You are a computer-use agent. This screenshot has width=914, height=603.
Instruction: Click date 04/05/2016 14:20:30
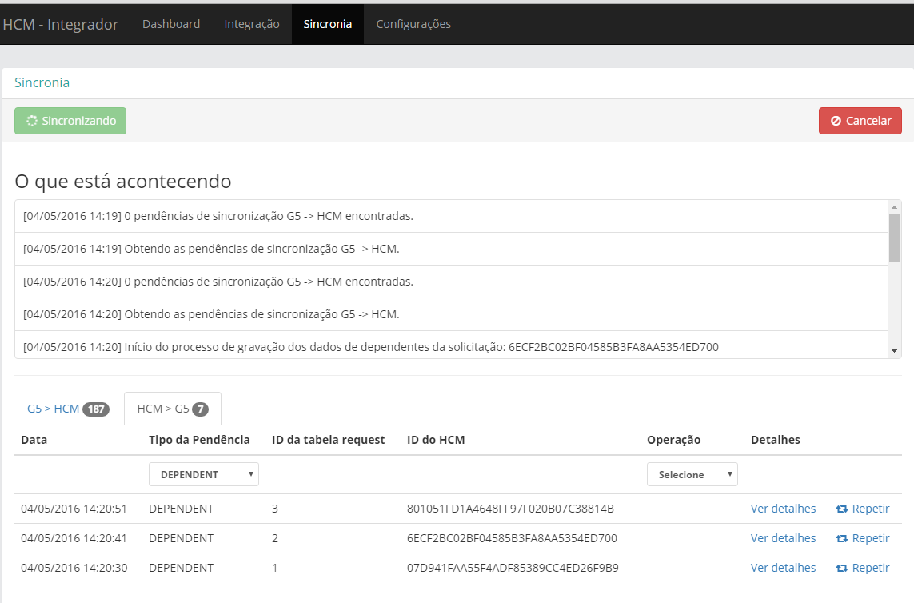point(74,568)
